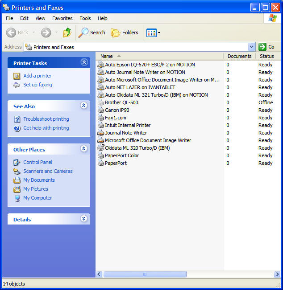
Task: Click the Troubleshoot printing link
Action: (46, 119)
